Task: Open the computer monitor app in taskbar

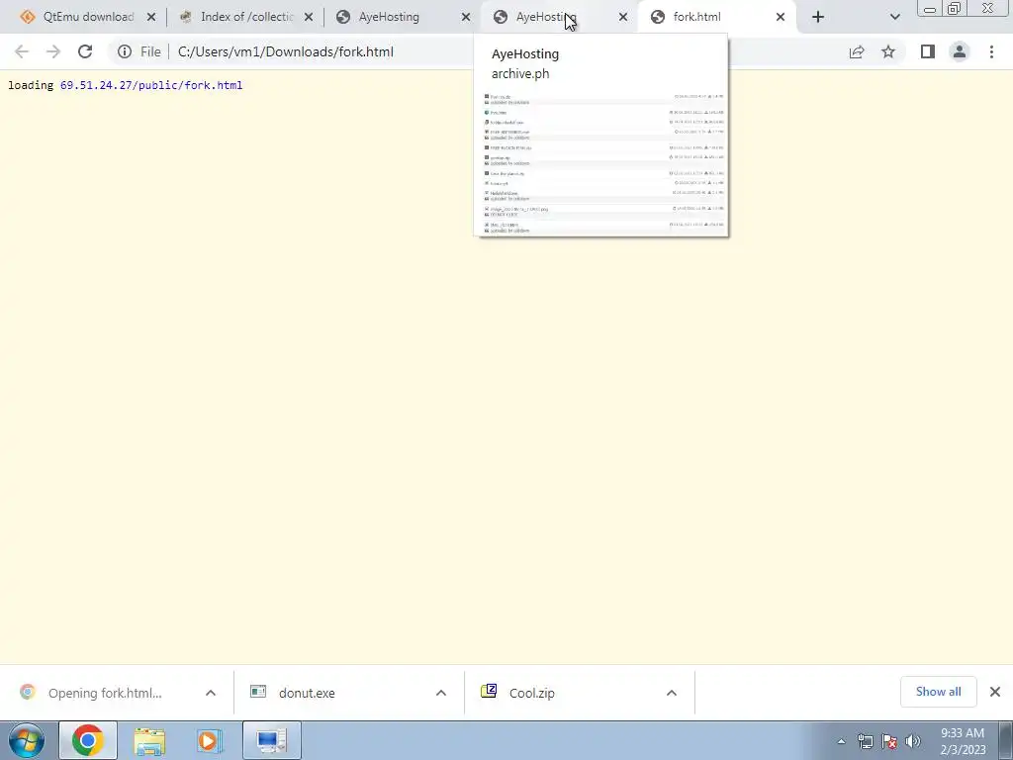Action: (271, 740)
